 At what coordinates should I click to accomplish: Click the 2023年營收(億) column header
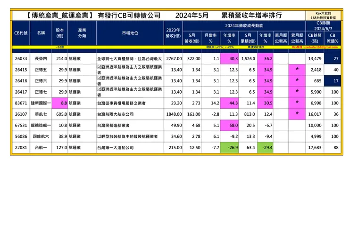pos(173,33)
